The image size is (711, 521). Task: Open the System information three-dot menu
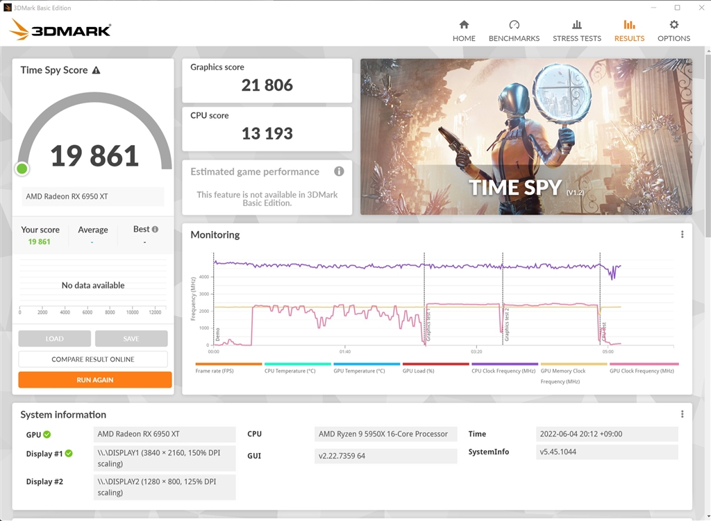pyautogui.click(x=682, y=414)
